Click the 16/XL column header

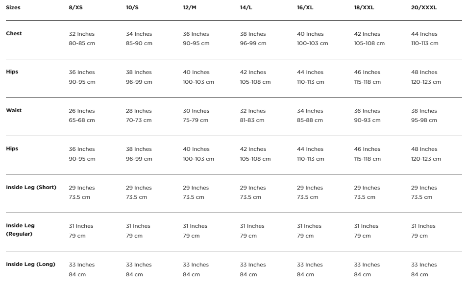click(305, 7)
